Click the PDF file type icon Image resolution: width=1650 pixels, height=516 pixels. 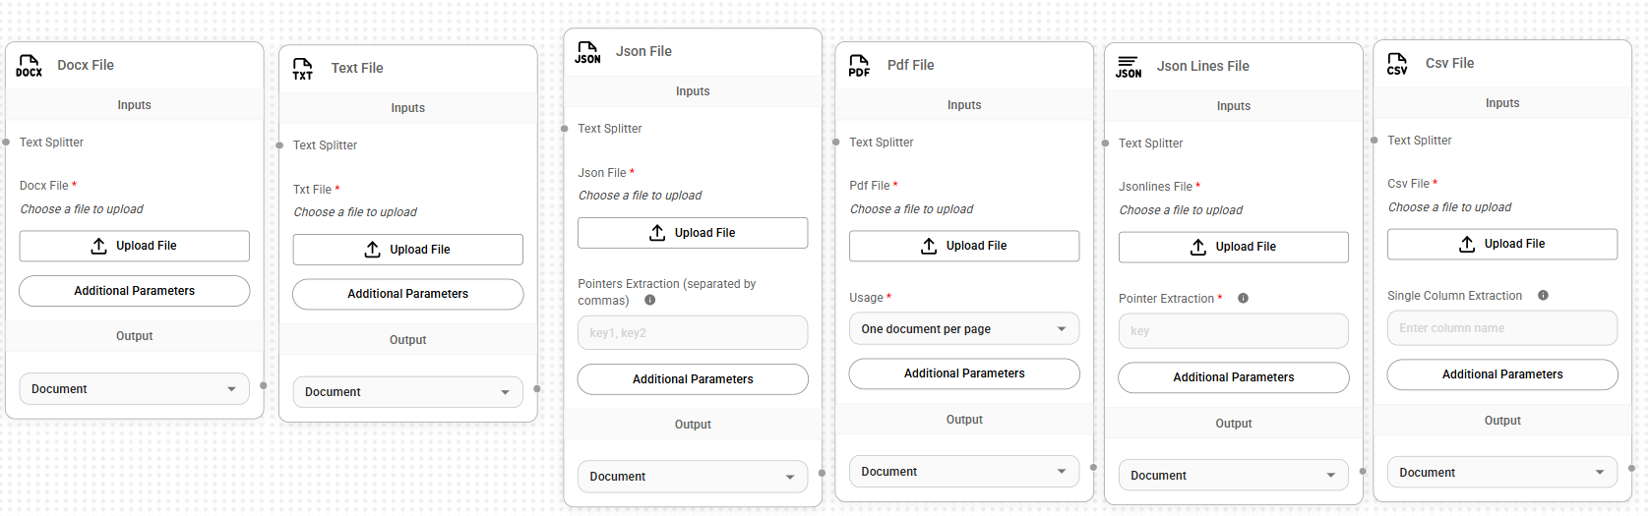[x=859, y=66]
